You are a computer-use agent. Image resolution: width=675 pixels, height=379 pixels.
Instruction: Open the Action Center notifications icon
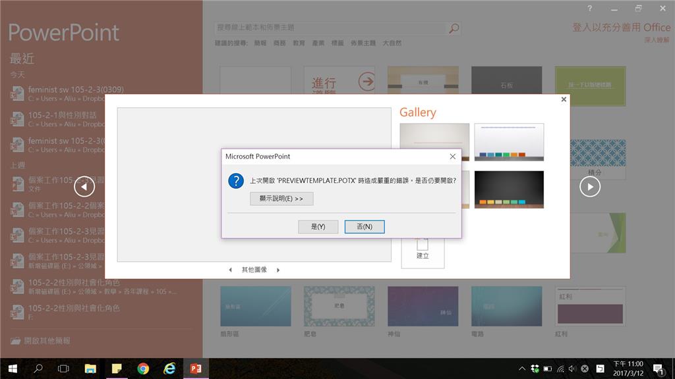[x=658, y=368]
